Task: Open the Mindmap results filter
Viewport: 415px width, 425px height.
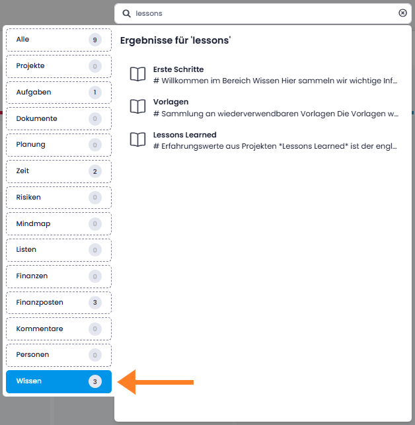Action: point(59,224)
